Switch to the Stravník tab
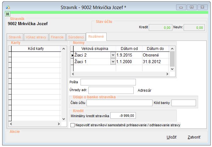 [15, 37]
